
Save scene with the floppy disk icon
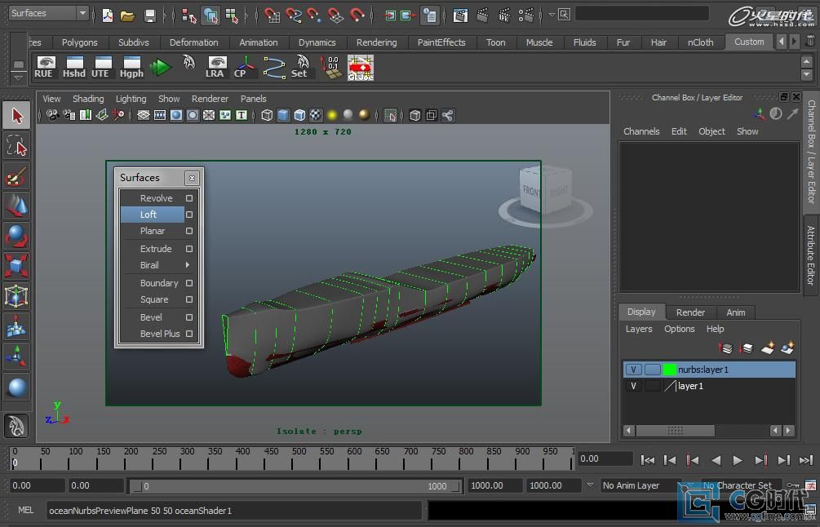pos(150,15)
